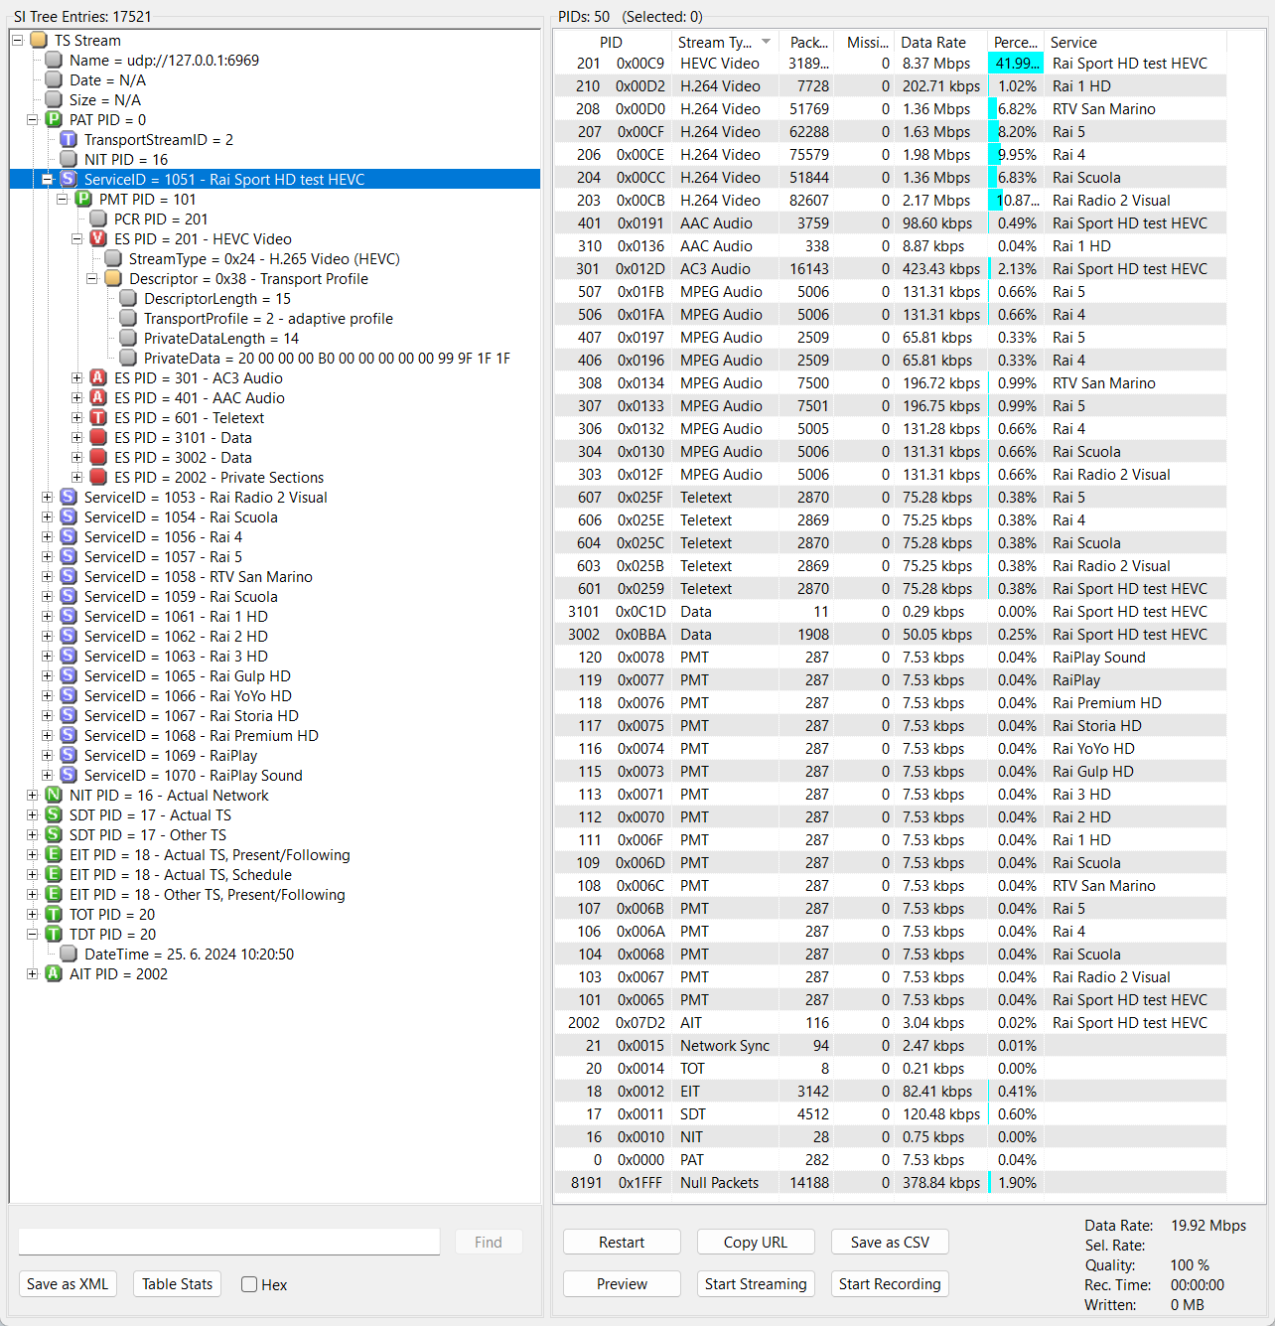Click the green E icon of EIT Actual TS, Schedule

point(54,875)
